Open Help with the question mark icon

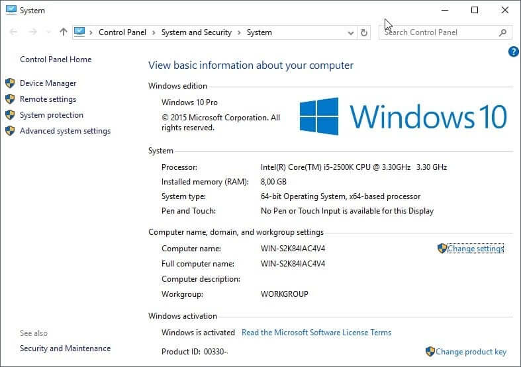click(513, 52)
